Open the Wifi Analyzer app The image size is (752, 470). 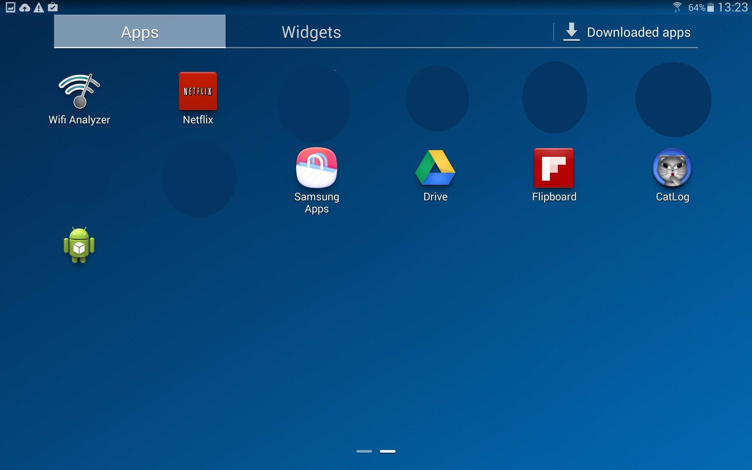(x=80, y=91)
